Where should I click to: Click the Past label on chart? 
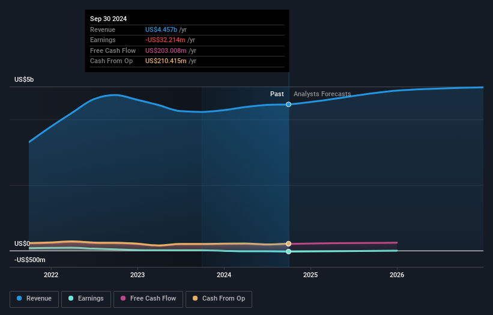[277, 94]
